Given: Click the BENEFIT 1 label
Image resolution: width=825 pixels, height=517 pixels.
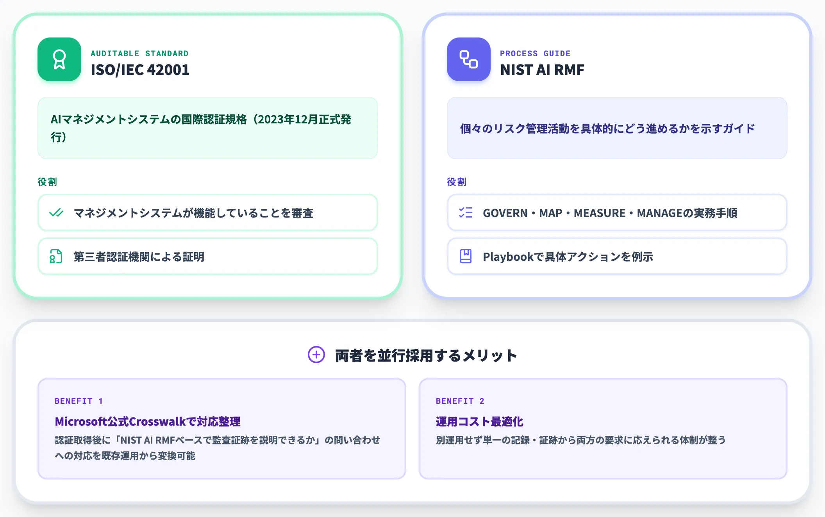Looking at the screenshot, I should [x=79, y=401].
